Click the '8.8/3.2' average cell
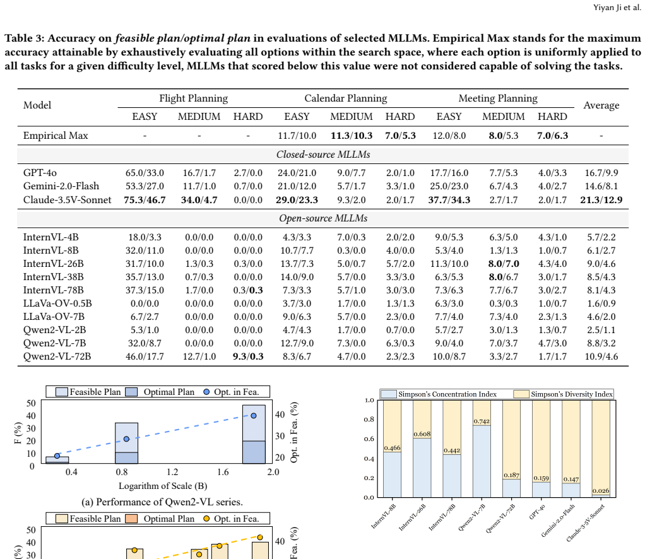This screenshot has width=645, height=559. coord(601,343)
